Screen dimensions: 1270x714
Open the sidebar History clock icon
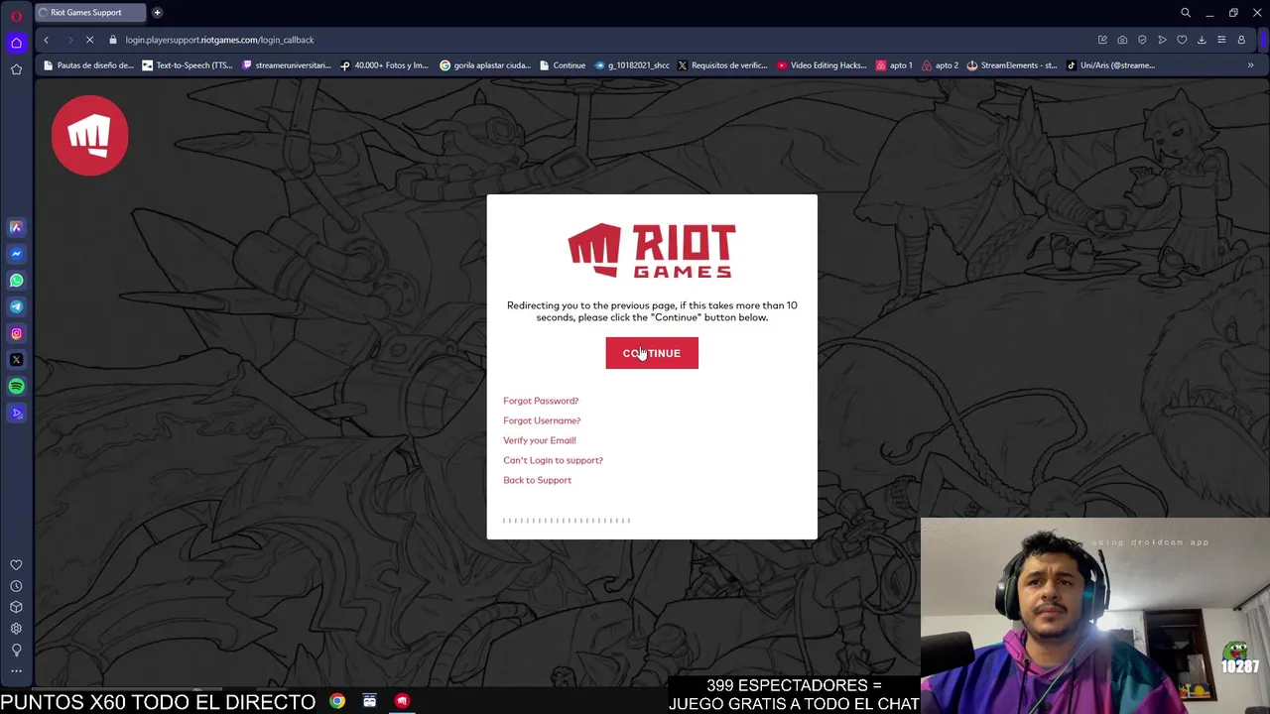point(16,586)
